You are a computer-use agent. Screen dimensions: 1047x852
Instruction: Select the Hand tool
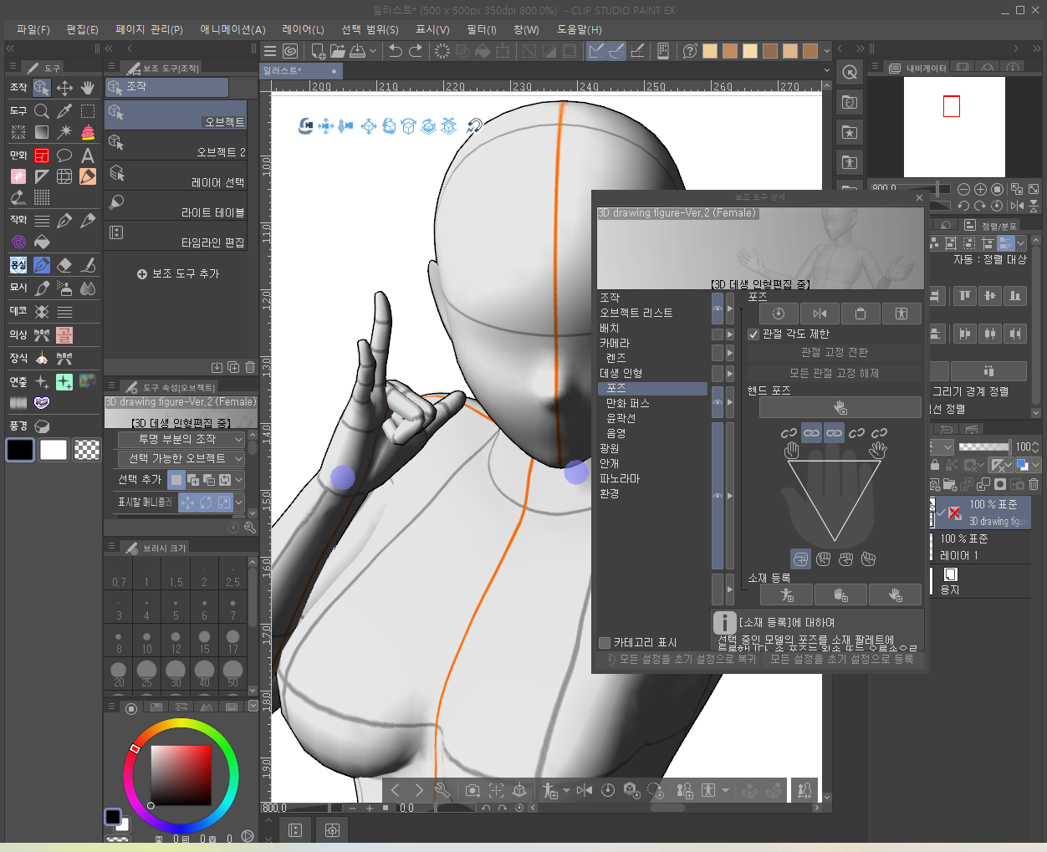[x=88, y=88]
